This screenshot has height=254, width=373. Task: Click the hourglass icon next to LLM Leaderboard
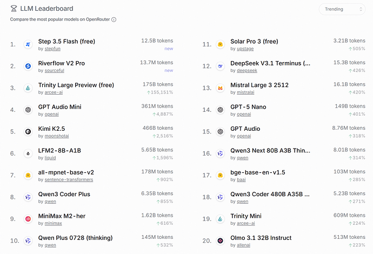click(x=14, y=9)
